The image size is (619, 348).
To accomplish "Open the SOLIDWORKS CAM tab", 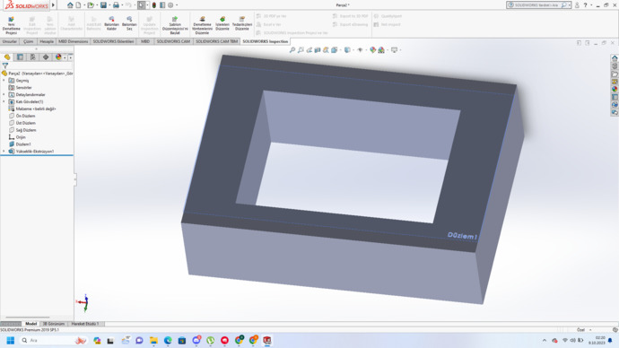I will [x=173, y=41].
